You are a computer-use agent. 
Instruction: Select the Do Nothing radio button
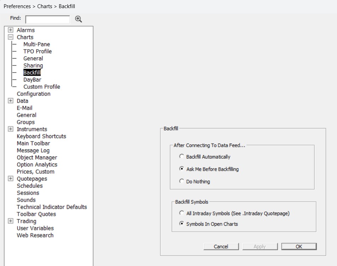click(182, 181)
